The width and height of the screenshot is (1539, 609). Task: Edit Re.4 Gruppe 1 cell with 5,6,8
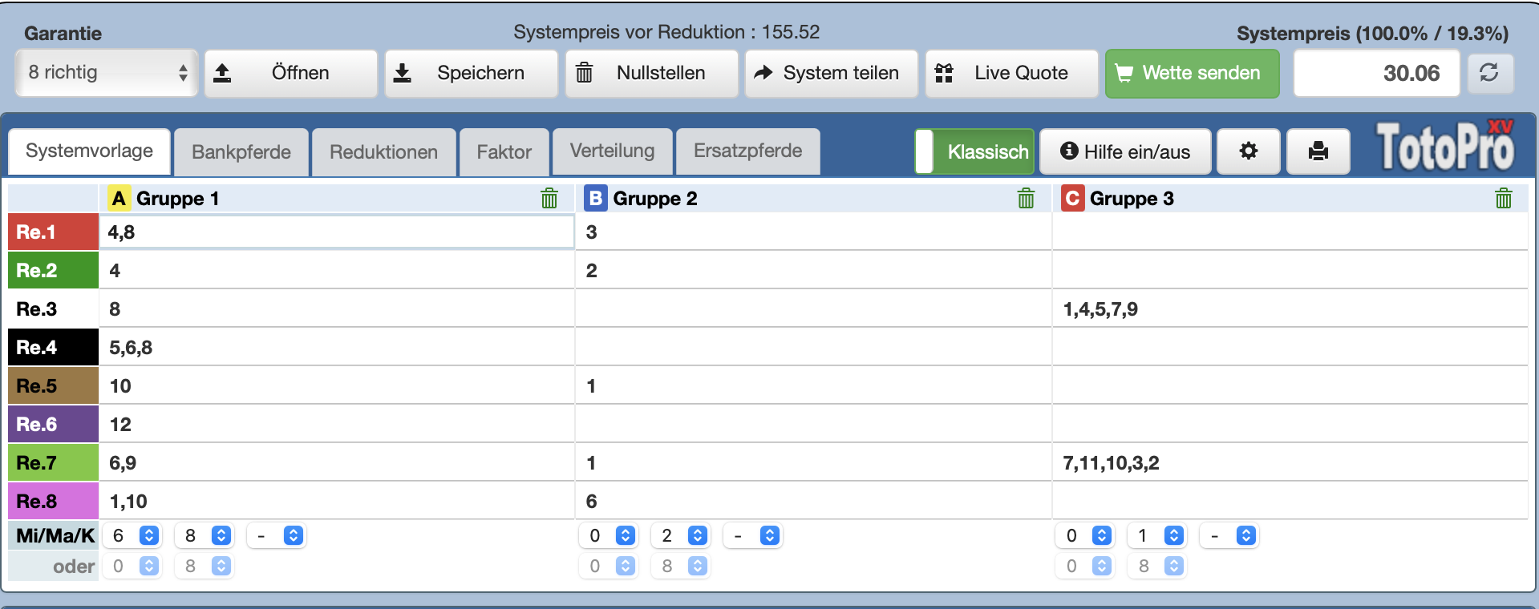[x=337, y=347]
